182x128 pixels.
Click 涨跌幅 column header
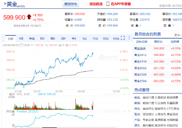coord(175,42)
